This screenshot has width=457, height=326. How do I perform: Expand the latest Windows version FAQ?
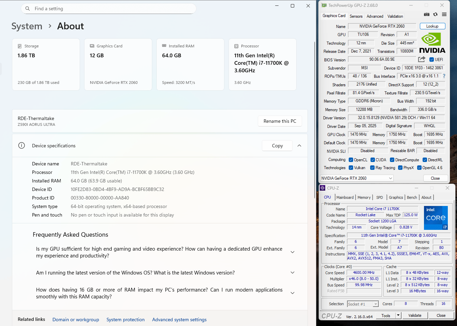pyautogui.click(x=293, y=272)
